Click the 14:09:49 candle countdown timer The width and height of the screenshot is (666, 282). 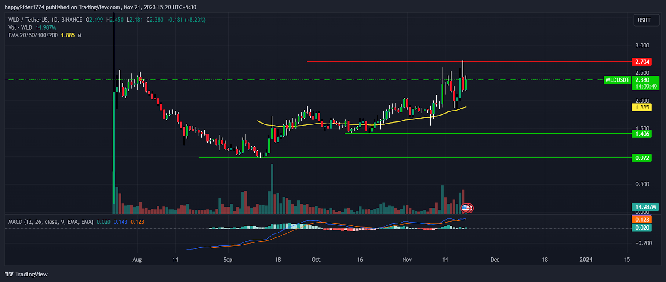coord(645,87)
